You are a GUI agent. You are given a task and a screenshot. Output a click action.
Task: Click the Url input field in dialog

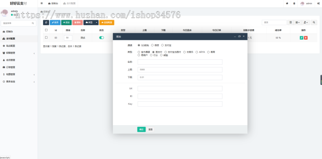pos(180,89)
